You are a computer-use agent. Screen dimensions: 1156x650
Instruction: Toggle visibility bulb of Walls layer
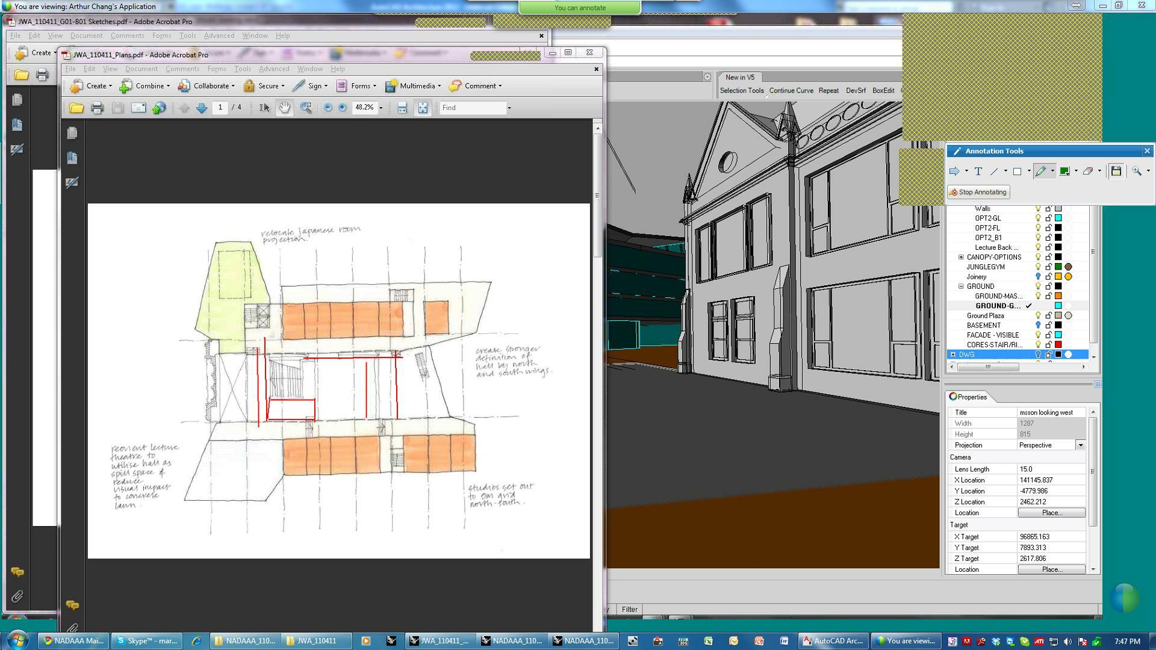[x=1038, y=209]
